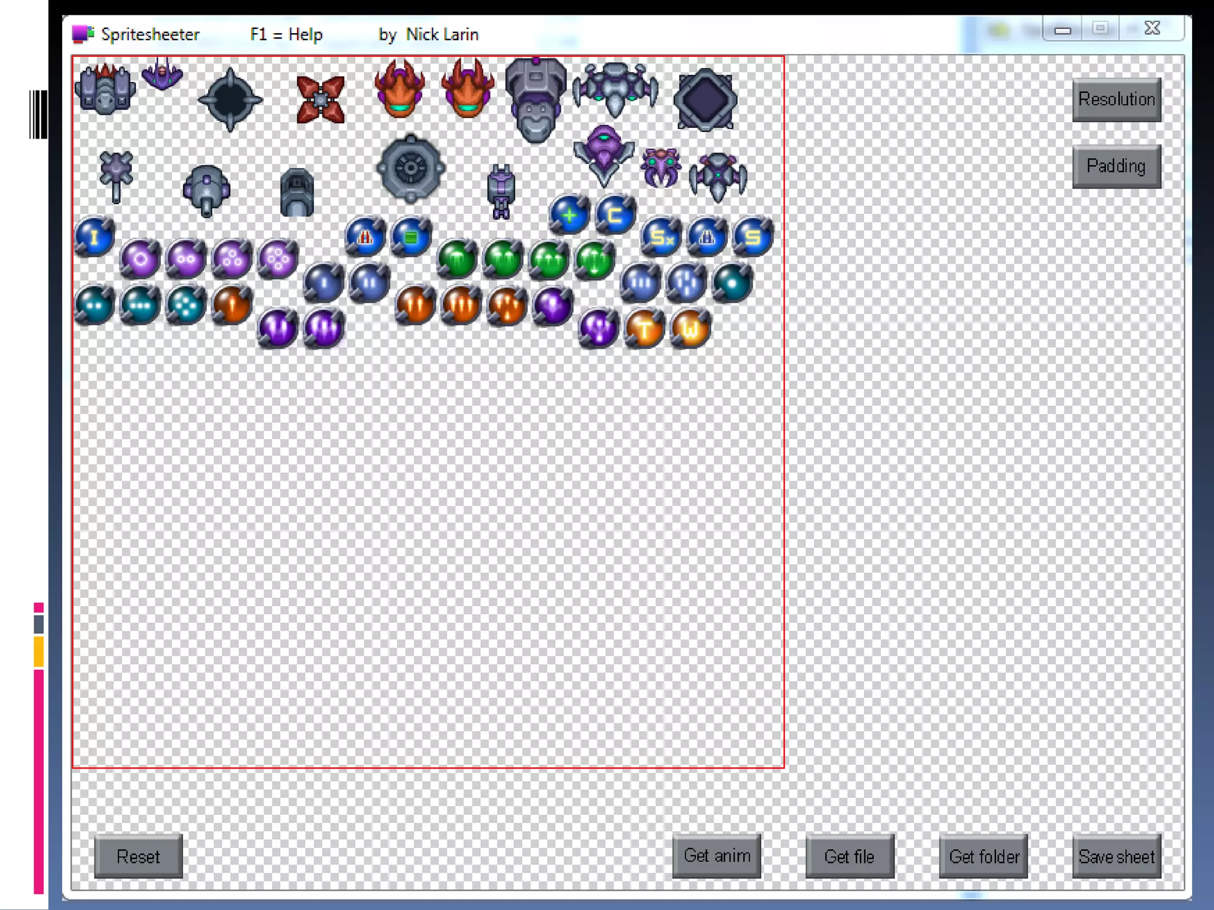Click the blue orb labeled Sx
The width and height of the screenshot is (1214, 910).
coord(660,237)
